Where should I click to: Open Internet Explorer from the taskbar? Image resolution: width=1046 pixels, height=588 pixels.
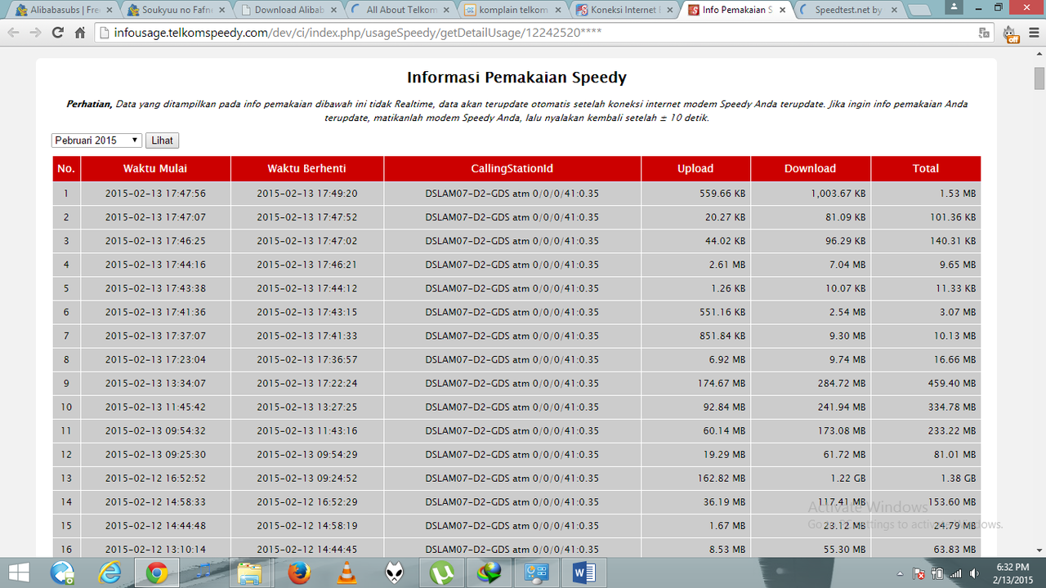click(110, 573)
